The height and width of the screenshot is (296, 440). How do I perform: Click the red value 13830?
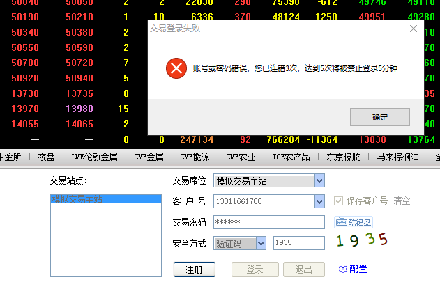click(x=372, y=139)
